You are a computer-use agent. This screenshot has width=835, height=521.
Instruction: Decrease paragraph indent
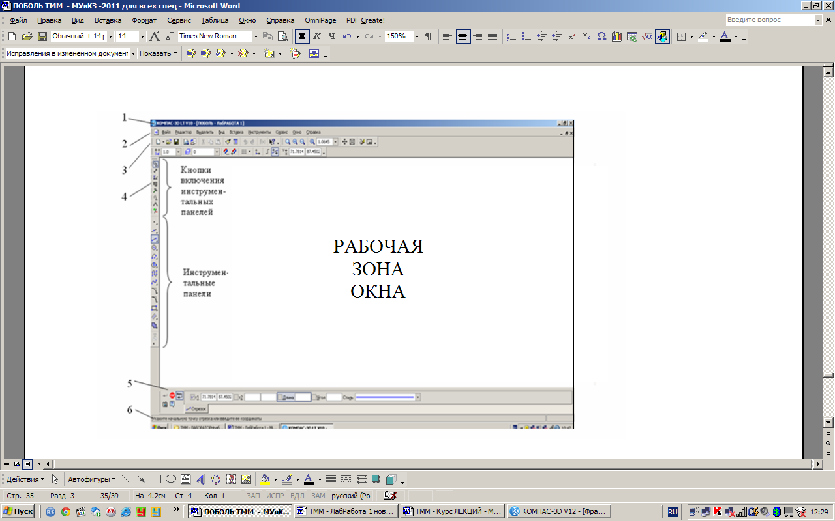click(x=541, y=36)
